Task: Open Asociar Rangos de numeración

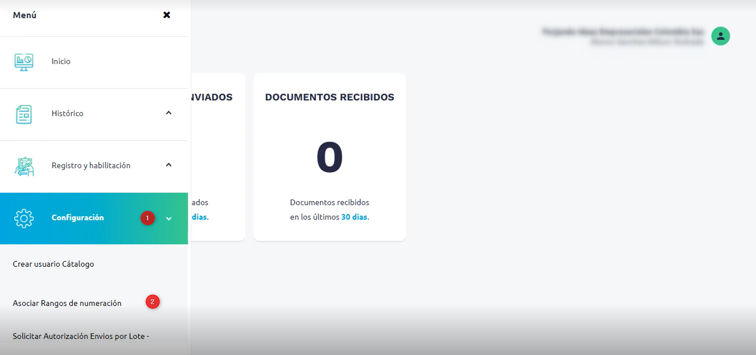Action: [67, 303]
